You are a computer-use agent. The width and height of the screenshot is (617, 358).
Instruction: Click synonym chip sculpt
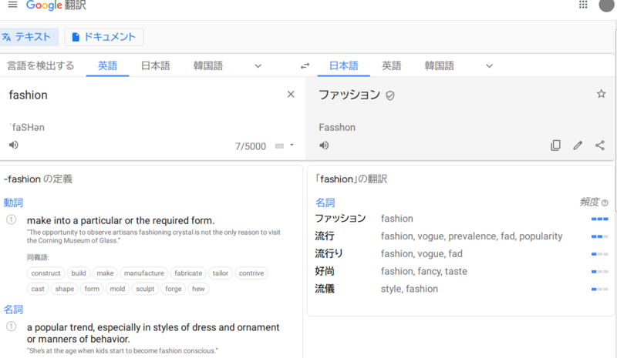coord(145,289)
